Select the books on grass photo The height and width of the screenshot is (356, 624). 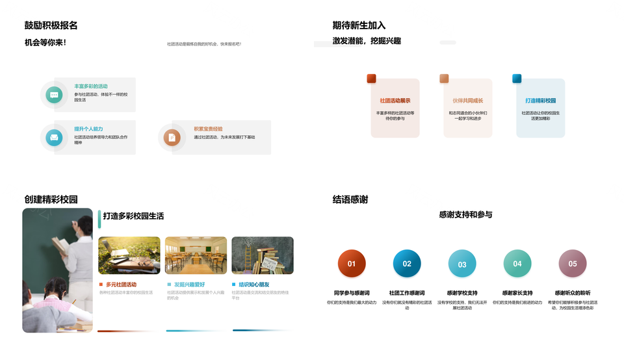(x=129, y=255)
